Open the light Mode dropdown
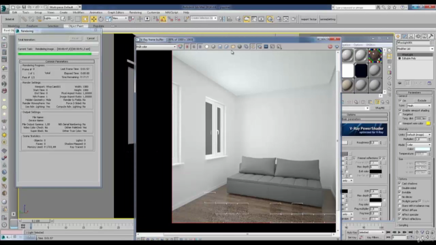436x245 pixels. click(419, 145)
